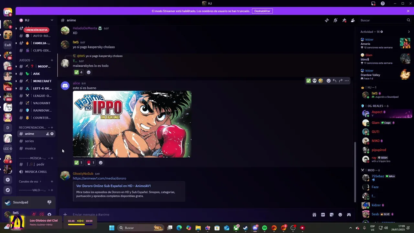Dismiss the streamer mode banner
The image size is (414, 233).
coord(408,11)
